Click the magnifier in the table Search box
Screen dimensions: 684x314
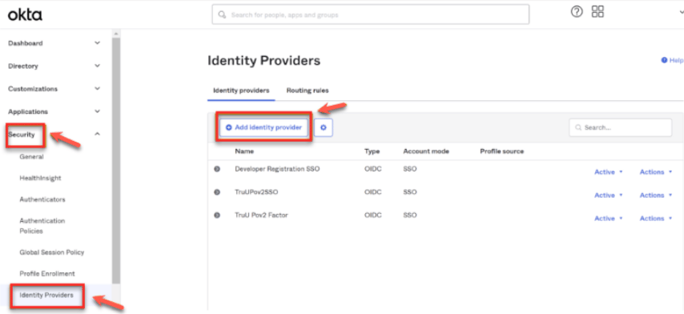pyautogui.click(x=579, y=128)
